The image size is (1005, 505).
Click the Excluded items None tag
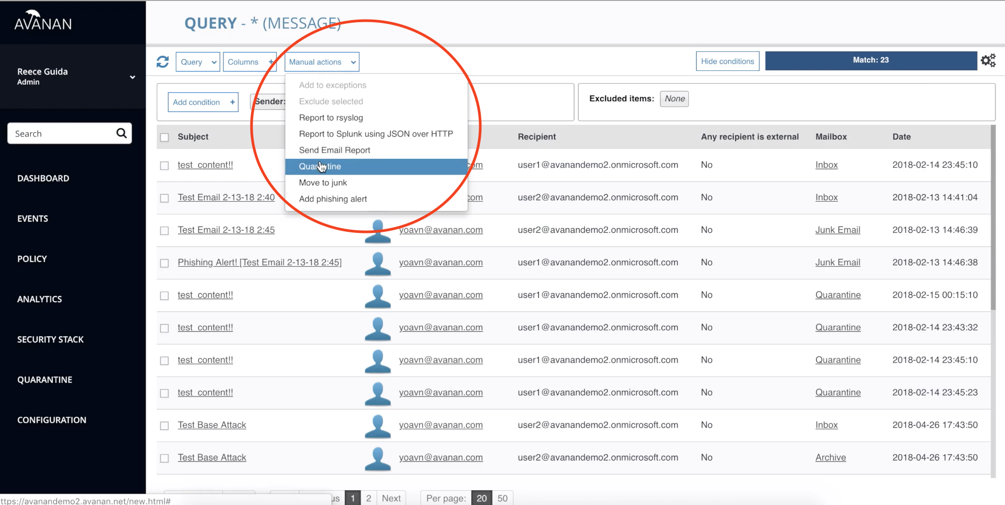(x=675, y=98)
